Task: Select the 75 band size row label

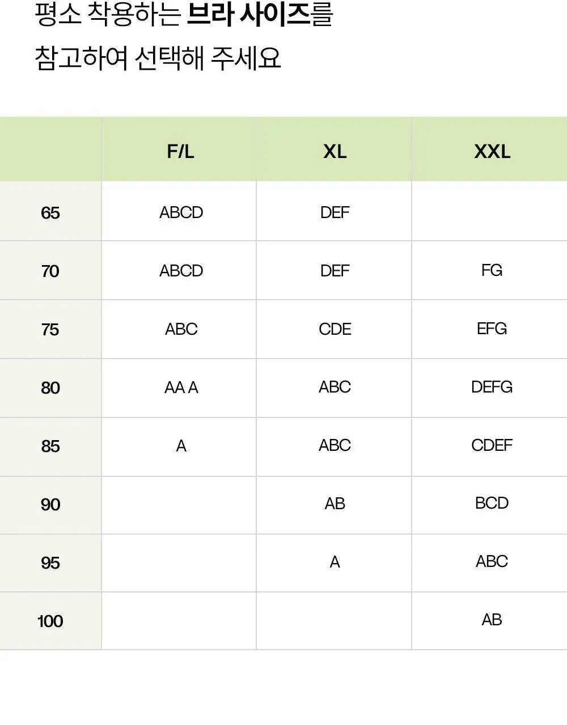Action: pos(50,330)
